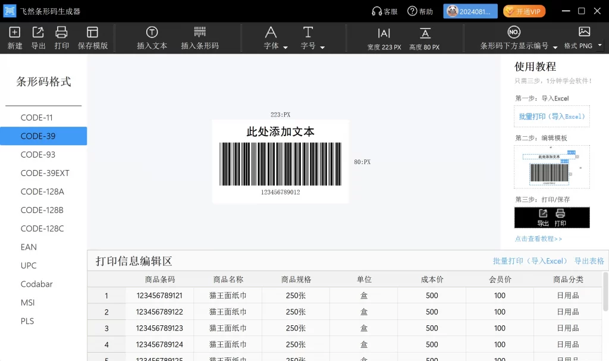Expand 条形码下方显示编号 dropdown arrow
The width and height of the screenshot is (609, 361).
click(x=555, y=48)
